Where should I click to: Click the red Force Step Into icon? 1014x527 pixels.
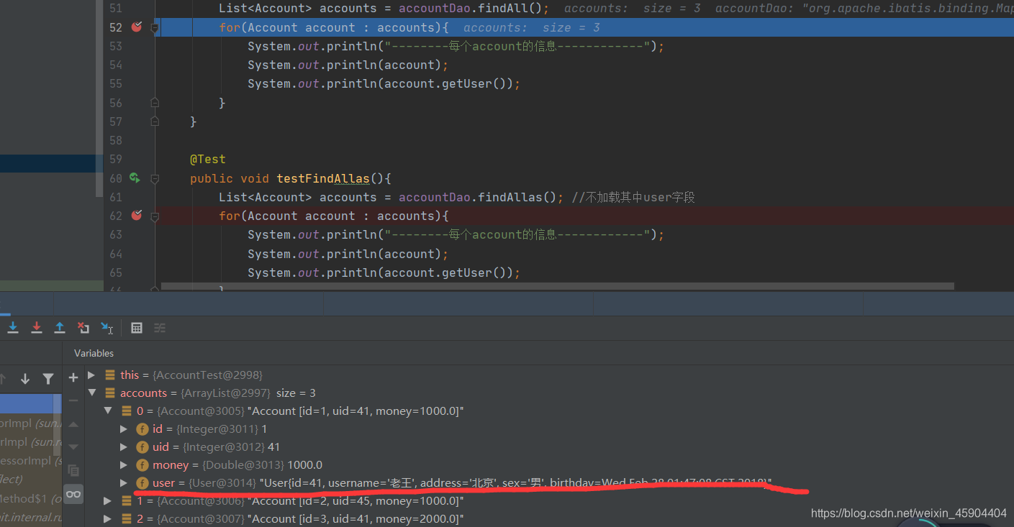(x=36, y=328)
